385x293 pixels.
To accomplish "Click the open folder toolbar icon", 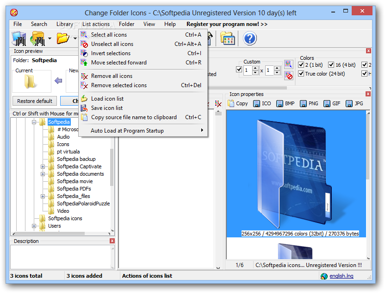I will pos(62,38).
